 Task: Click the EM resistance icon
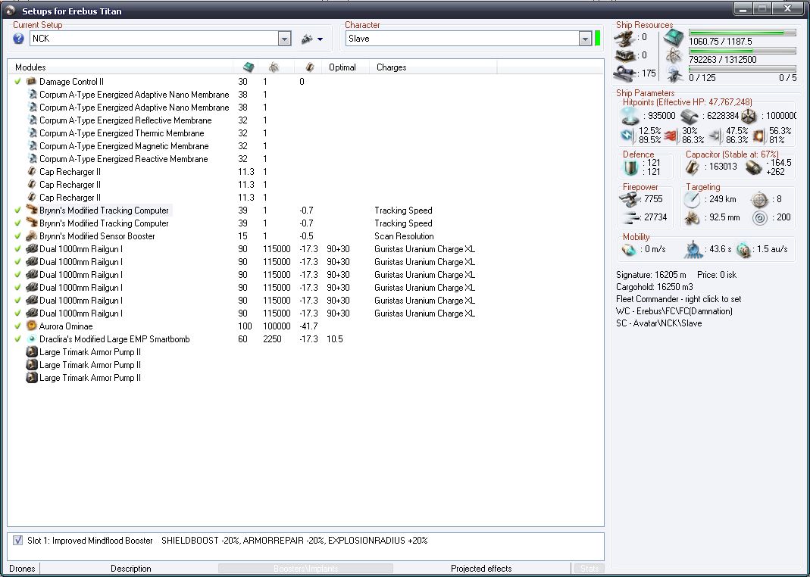point(627,136)
